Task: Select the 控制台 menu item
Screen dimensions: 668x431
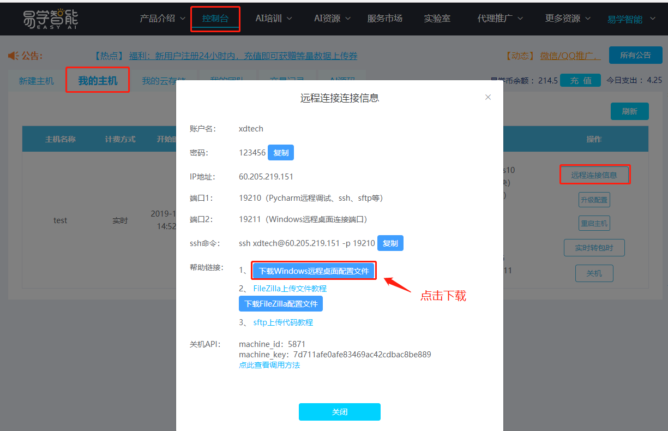Action: point(215,18)
